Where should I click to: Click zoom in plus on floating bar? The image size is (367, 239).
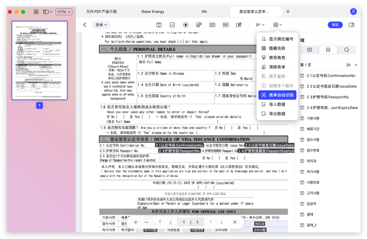coord(135,222)
